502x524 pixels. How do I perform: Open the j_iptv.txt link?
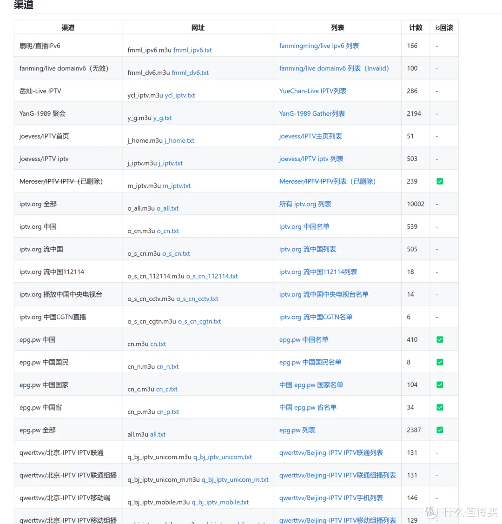pos(170,163)
